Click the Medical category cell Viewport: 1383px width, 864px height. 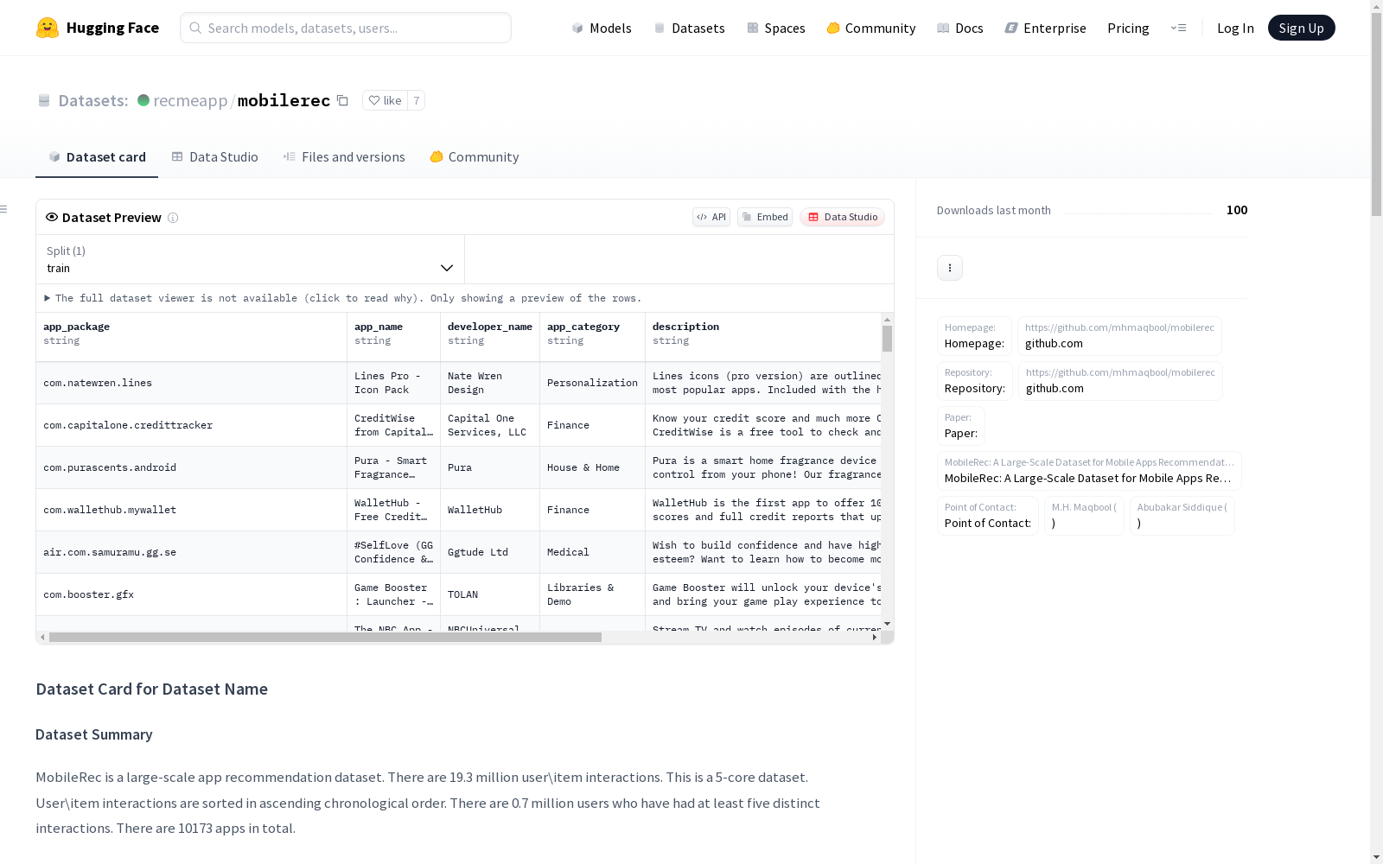point(592,552)
